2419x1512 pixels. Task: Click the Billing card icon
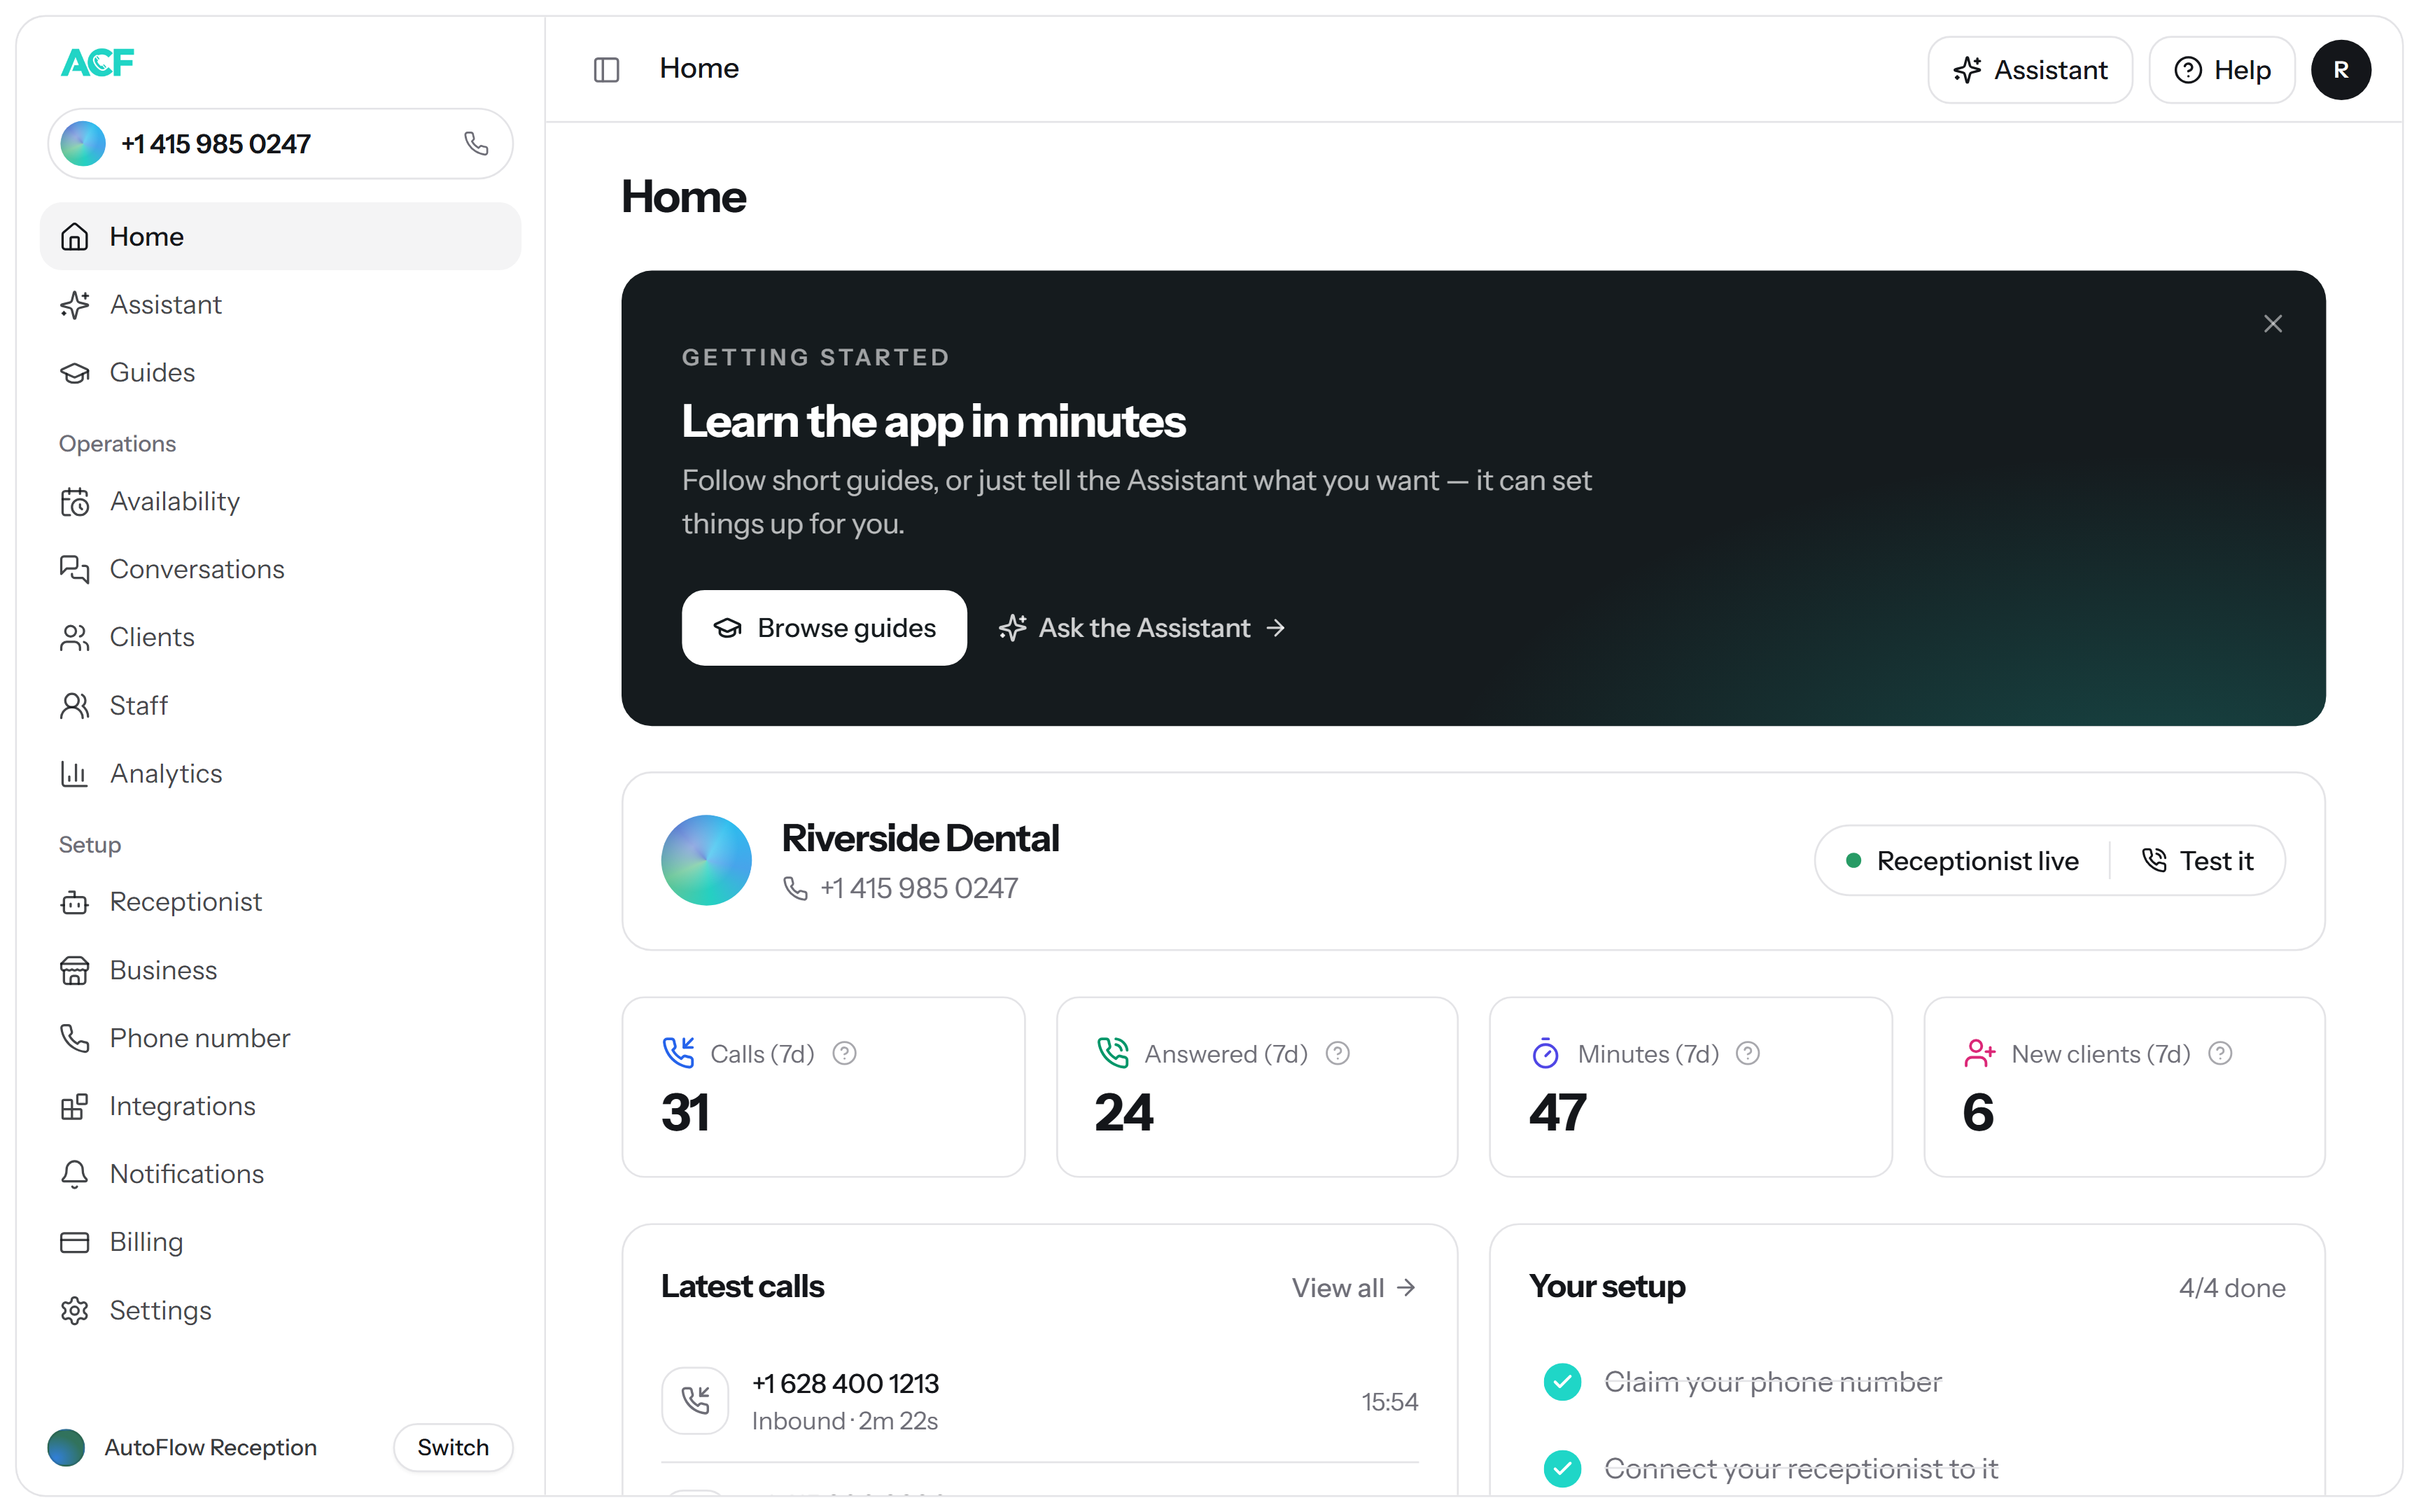coord(75,1242)
